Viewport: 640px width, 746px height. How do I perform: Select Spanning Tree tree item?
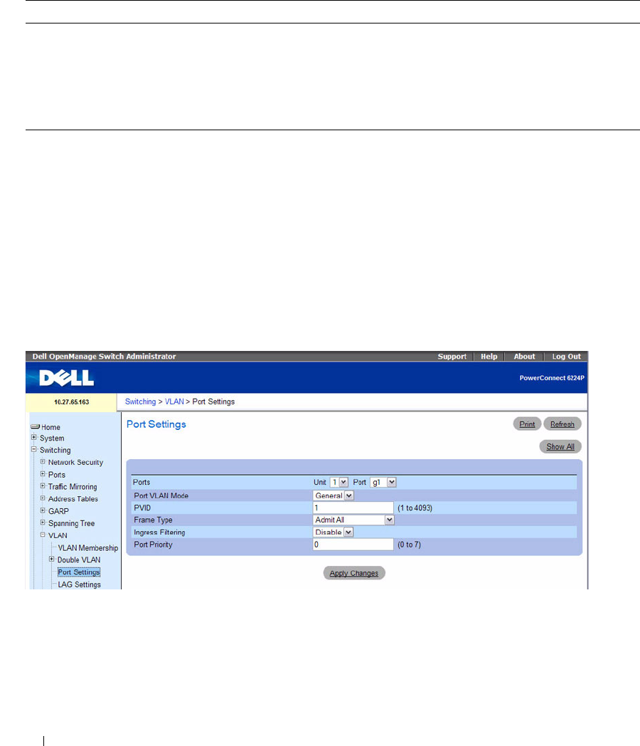coord(71,523)
